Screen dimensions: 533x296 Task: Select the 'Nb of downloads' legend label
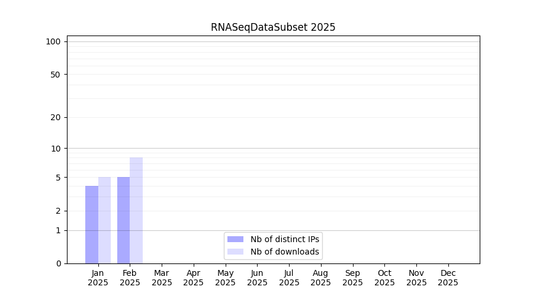[x=284, y=252]
